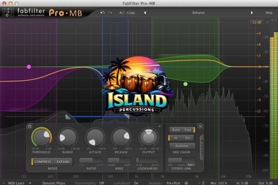Click the Stereo Link slider

click(x=182, y=160)
